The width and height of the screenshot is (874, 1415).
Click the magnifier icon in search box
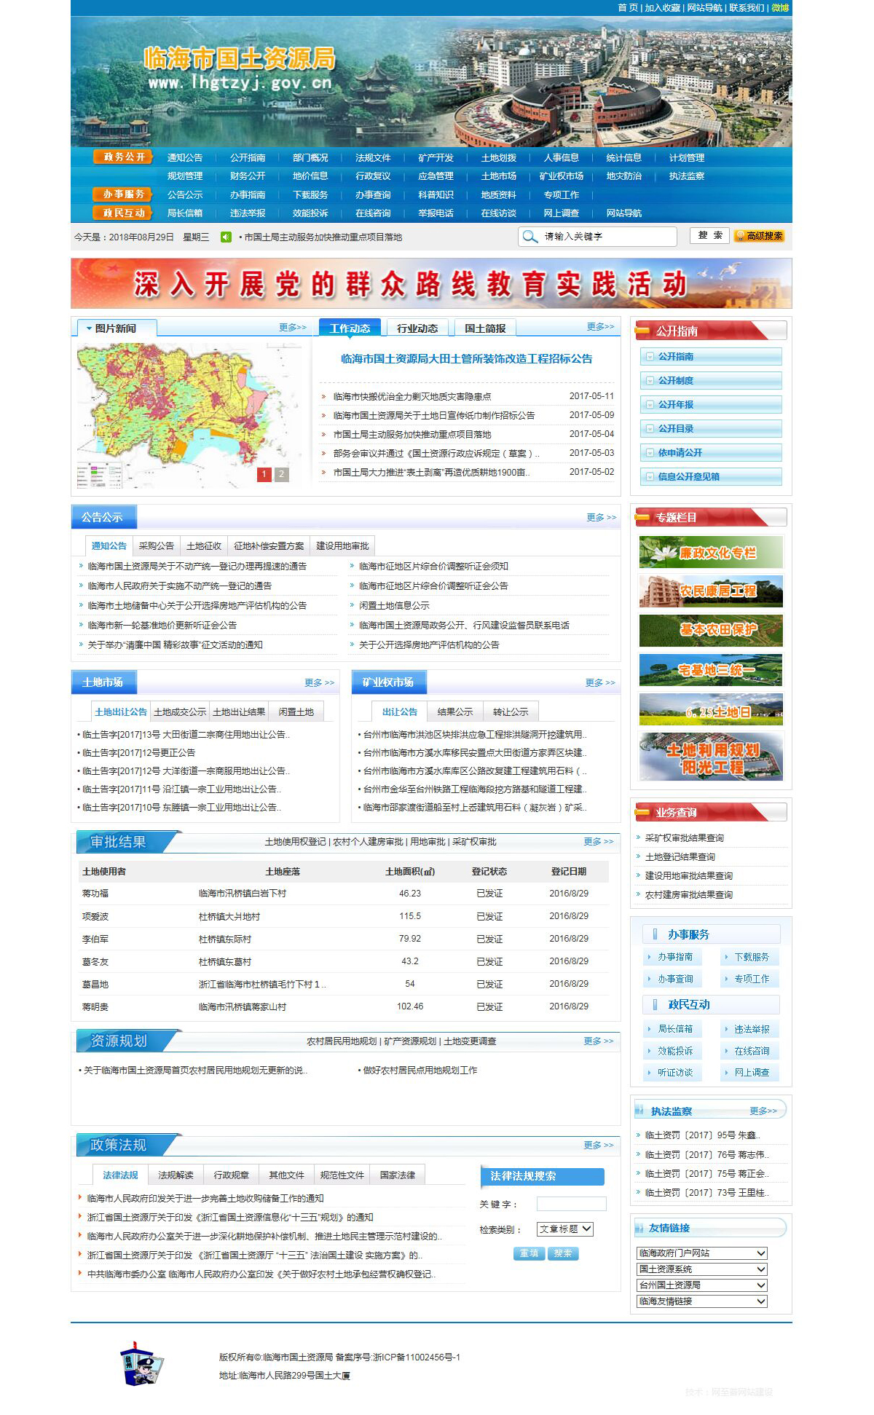[529, 237]
